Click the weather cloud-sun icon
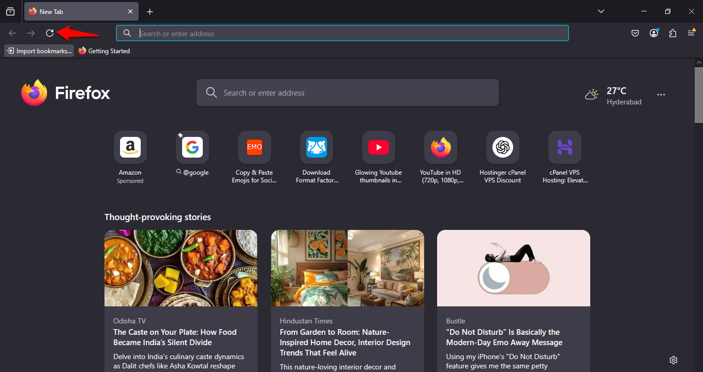The height and width of the screenshot is (372, 703). [x=592, y=95]
